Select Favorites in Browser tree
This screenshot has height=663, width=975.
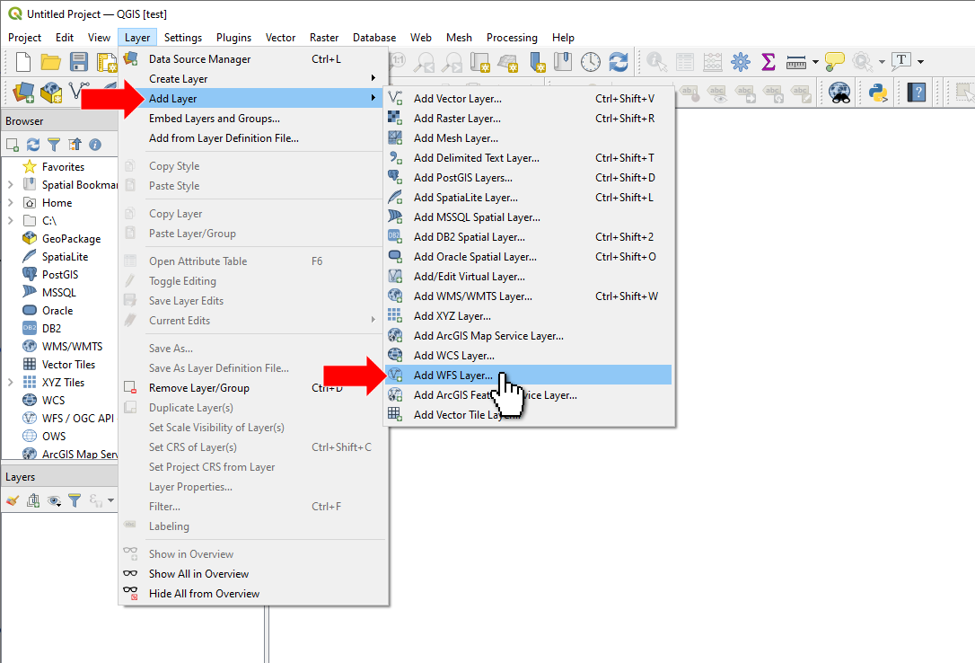[63, 167]
